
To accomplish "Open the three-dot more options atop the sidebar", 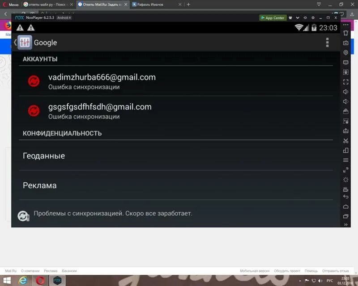I will [345, 25].
